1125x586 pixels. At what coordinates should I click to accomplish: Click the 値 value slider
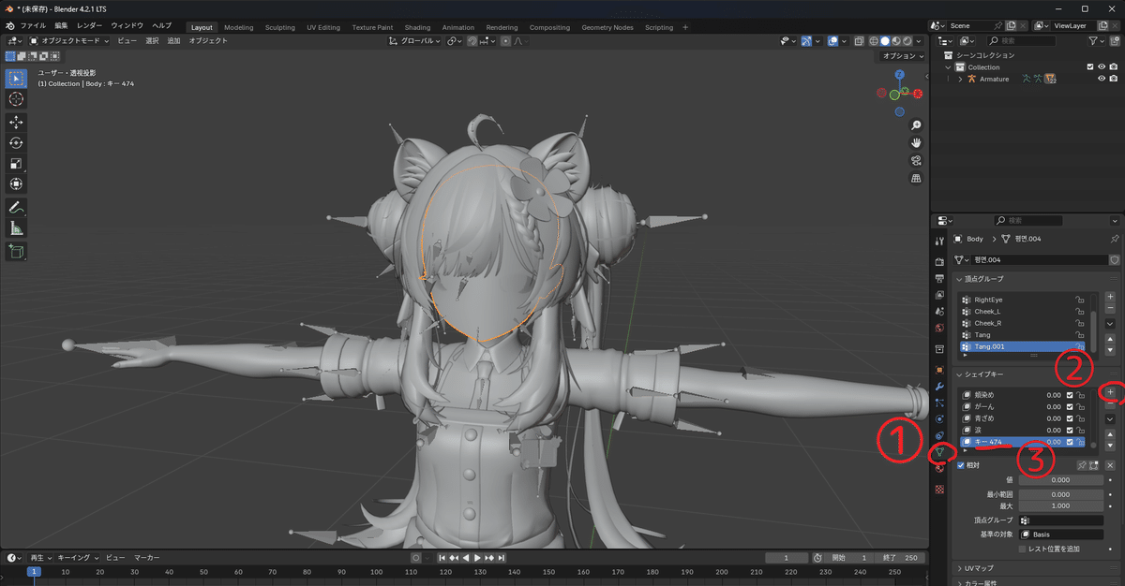tap(1060, 480)
